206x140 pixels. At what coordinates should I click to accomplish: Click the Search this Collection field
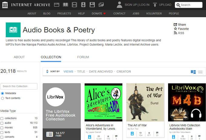19,86
